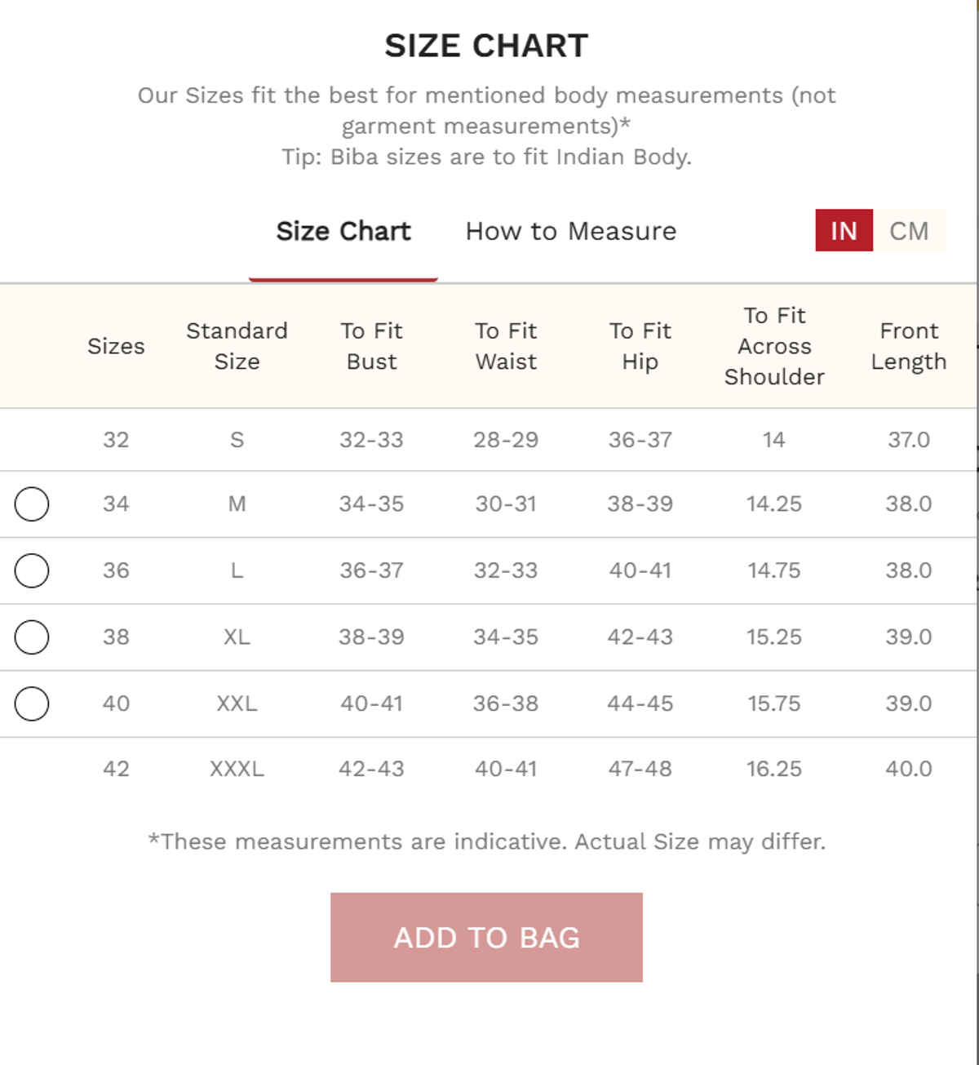
Task: Click the SIZE CHART heading
Action: coord(486,46)
